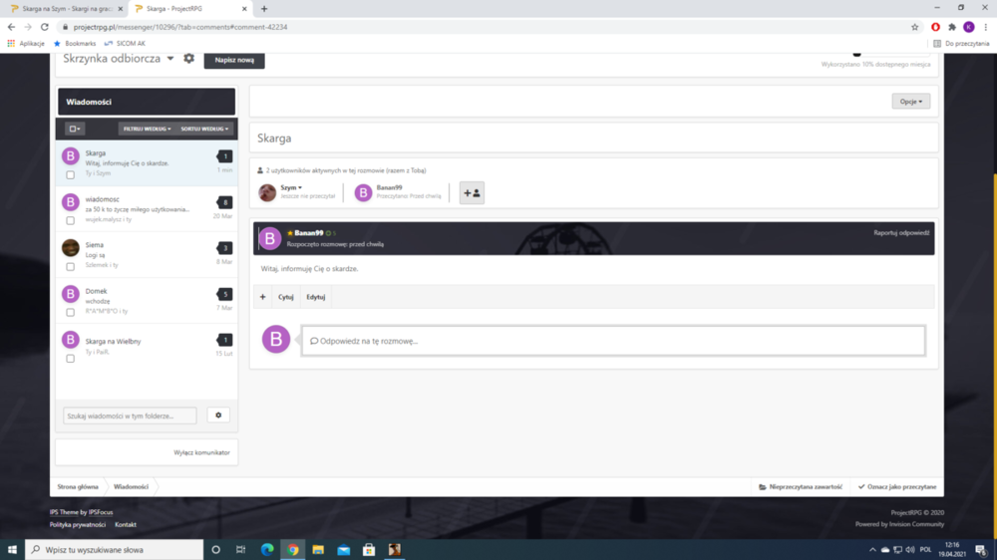Open the FILTRUJ WEDŁUG dropdown
The height and width of the screenshot is (560, 997).
[x=147, y=129]
